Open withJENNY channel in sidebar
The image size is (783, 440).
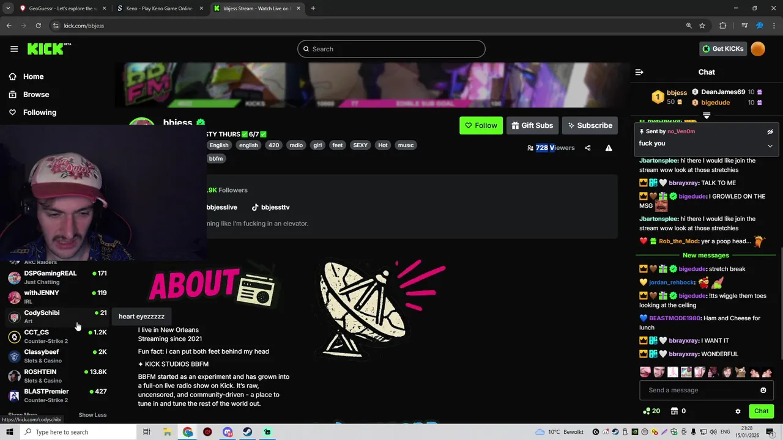(58, 297)
